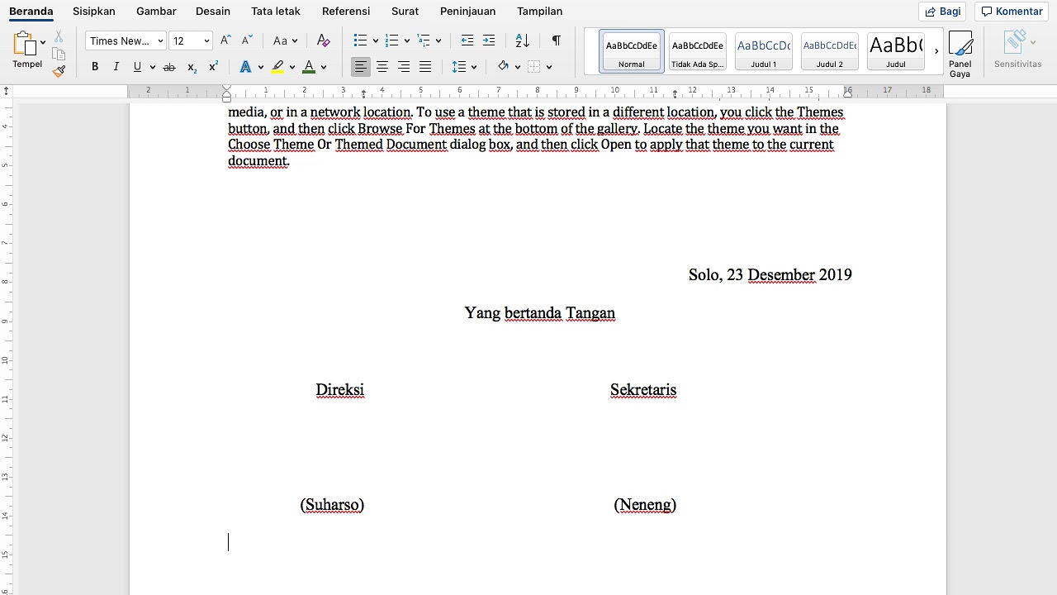Open the Panel Gaya styles pane

pyautogui.click(x=960, y=54)
